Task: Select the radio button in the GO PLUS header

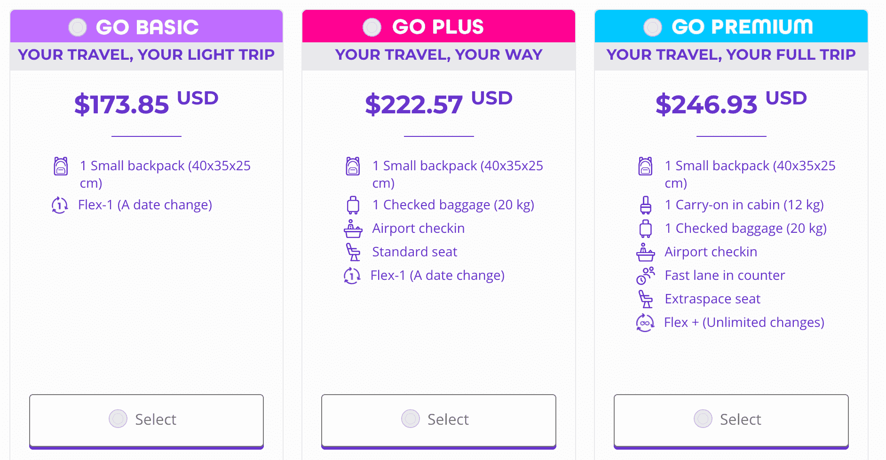Action: [372, 27]
